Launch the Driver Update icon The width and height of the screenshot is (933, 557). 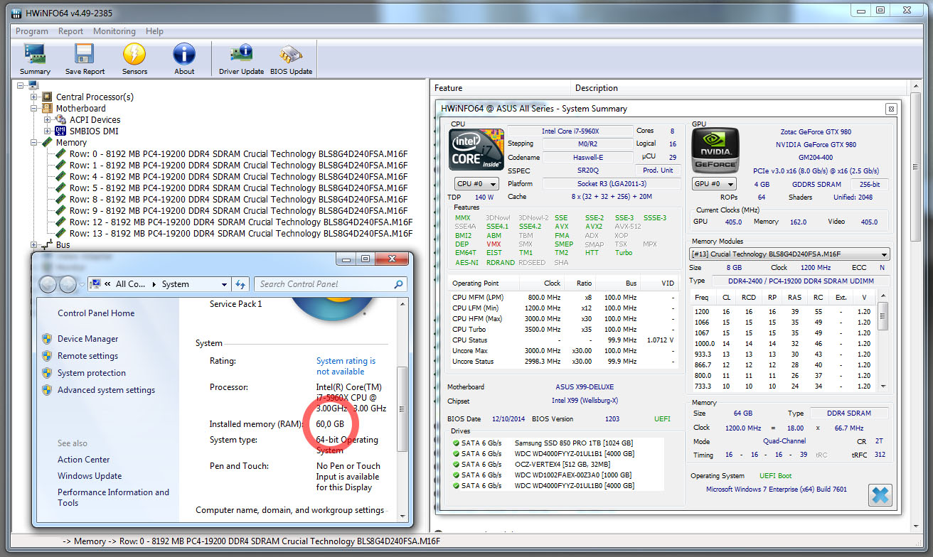241,54
